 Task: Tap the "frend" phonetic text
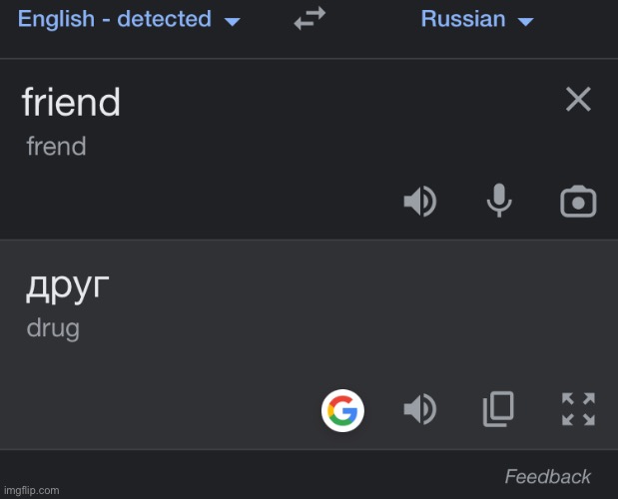pos(56,147)
